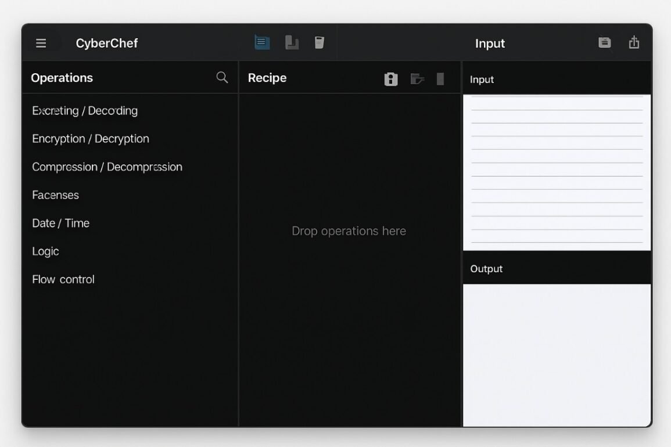Save the recipe via the Recipe panel save icon

[x=390, y=78]
